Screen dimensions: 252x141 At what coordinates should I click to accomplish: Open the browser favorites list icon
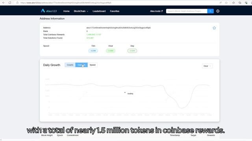[x=233, y=3]
